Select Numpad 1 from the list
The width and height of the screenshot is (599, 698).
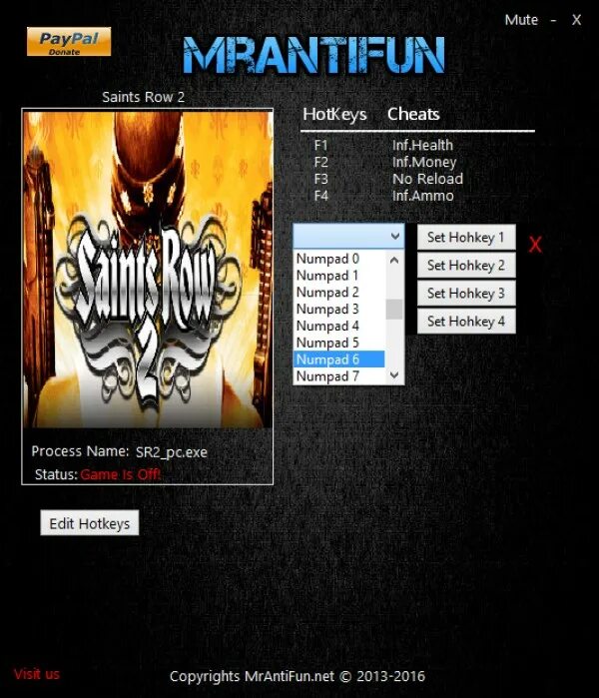tap(339, 276)
